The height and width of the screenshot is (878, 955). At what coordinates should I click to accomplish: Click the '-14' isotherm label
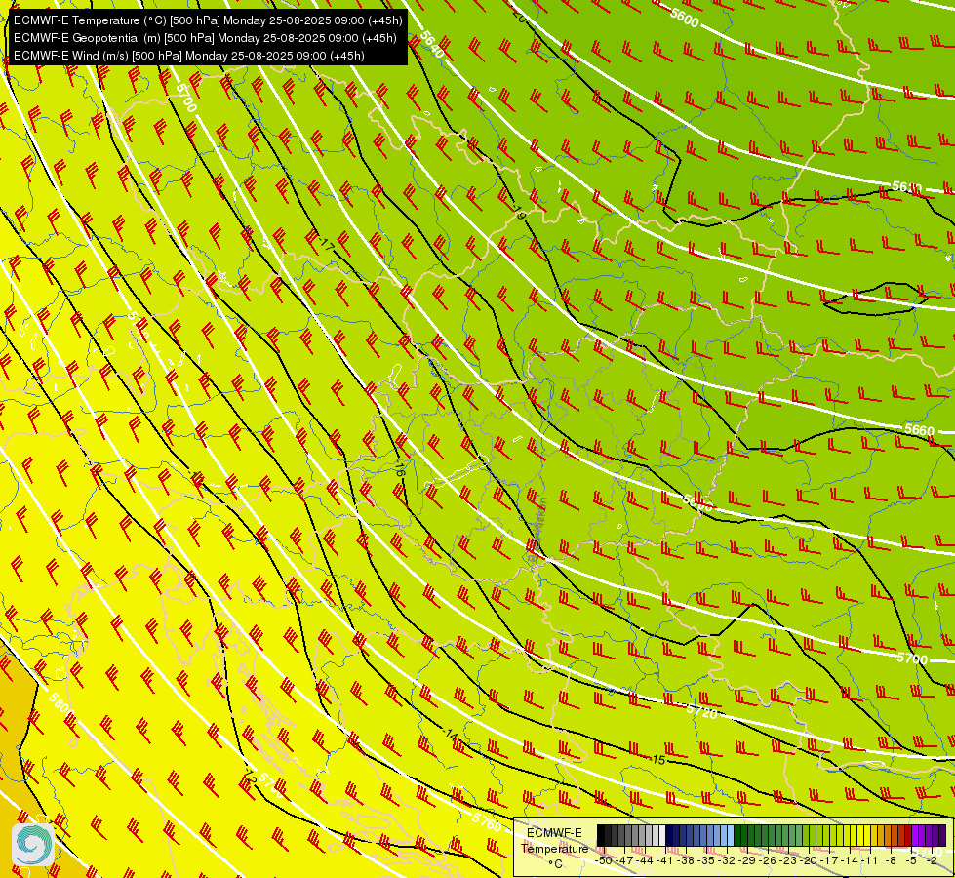pyautogui.click(x=452, y=735)
